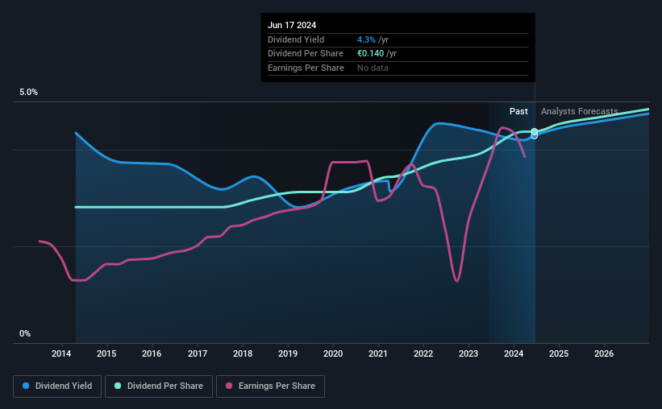Click the 'Dividend Per Share' row label in tooltip
Image resolution: width=662 pixels, height=409 pixels.
[306, 54]
